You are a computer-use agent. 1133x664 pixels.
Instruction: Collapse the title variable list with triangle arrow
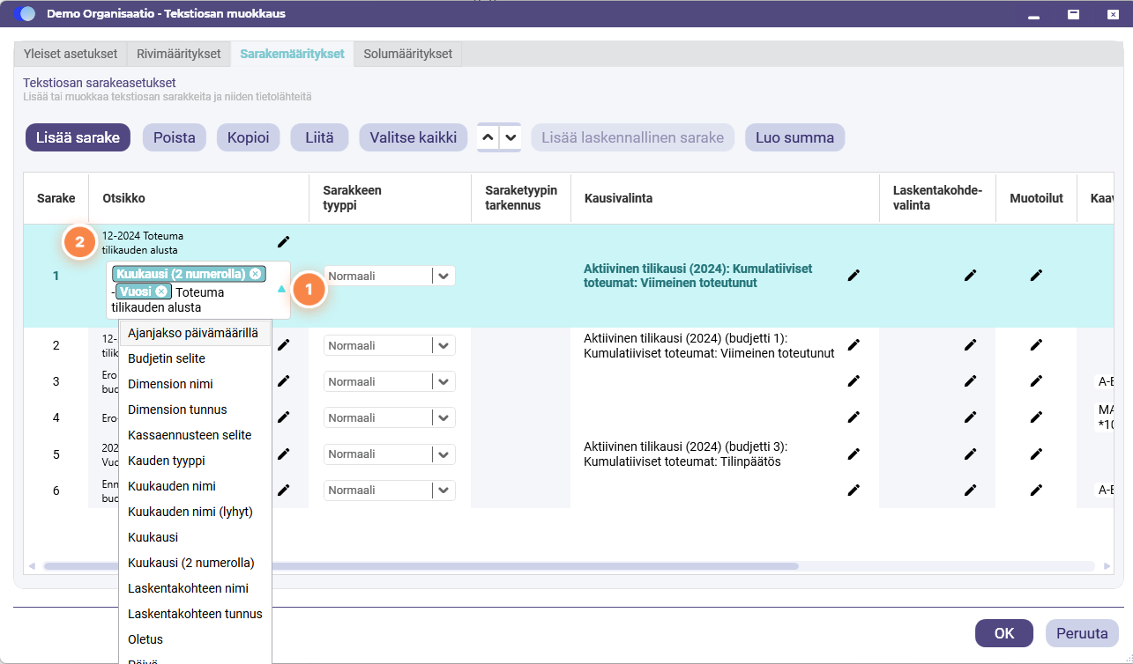[281, 289]
